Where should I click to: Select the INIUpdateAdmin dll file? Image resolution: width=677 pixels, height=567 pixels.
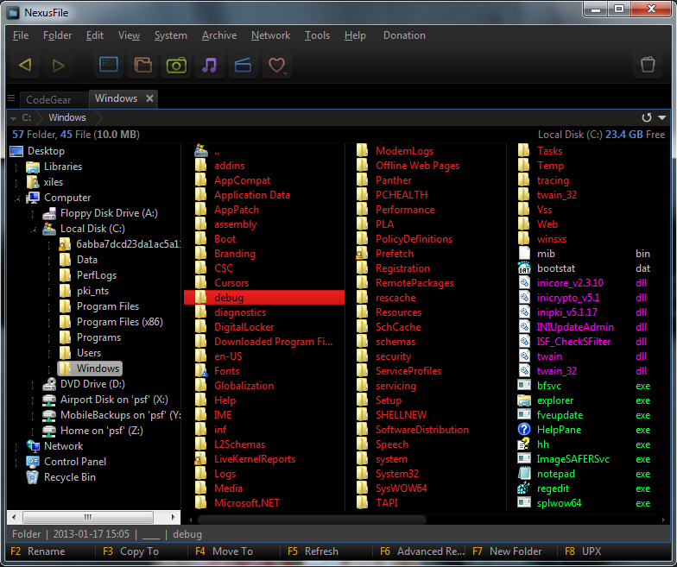coord(575,326)
